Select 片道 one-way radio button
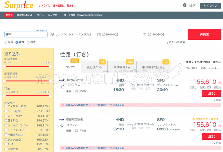 6,42
